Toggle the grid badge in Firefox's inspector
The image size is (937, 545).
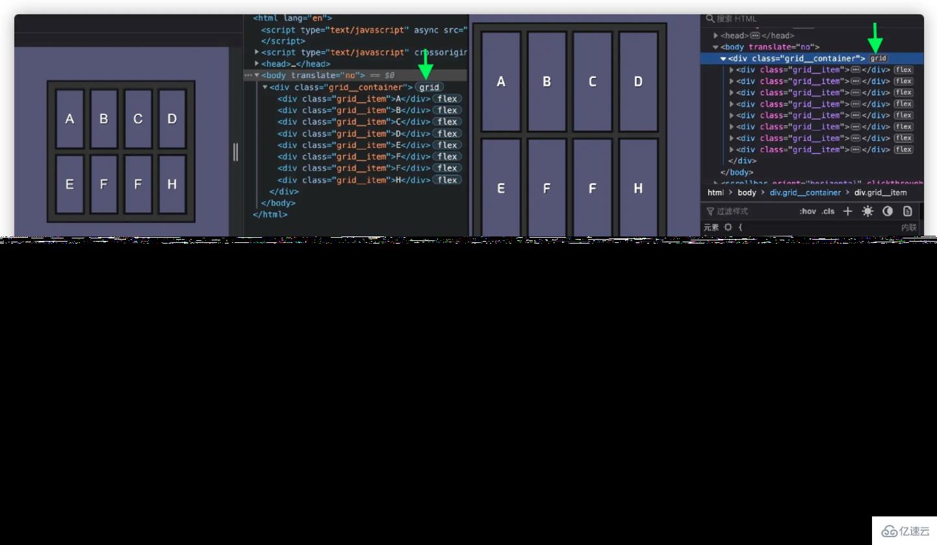tap(879, 58)
